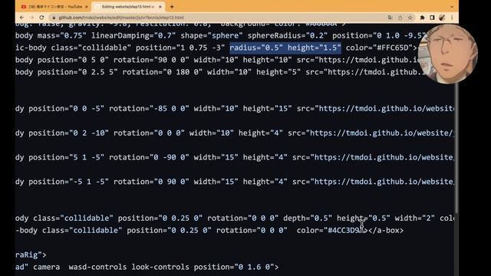Close the Editing step13.html tab

tap(160, 7)
